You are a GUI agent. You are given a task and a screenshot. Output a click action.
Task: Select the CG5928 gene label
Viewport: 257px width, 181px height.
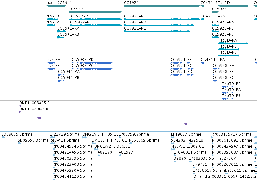219,9
